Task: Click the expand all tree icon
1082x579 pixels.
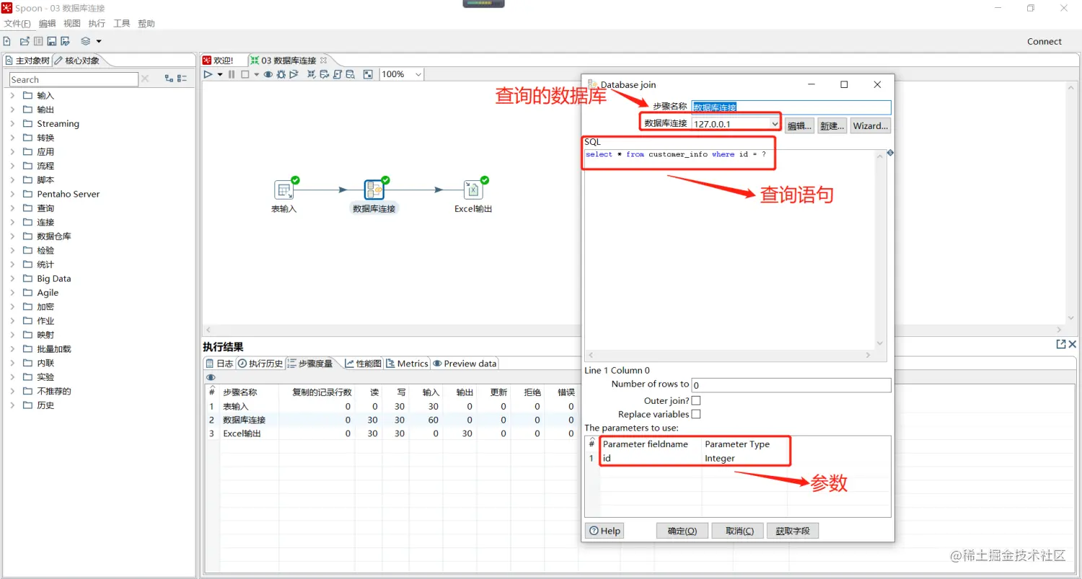Action: click(x=169, y=79)
